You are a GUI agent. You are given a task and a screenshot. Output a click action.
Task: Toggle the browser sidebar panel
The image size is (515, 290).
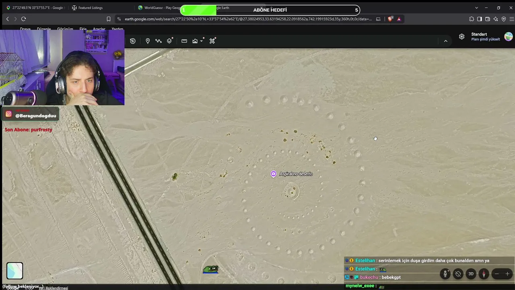(480, 19)
